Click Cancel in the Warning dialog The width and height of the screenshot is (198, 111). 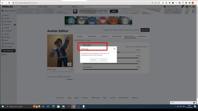103,60
